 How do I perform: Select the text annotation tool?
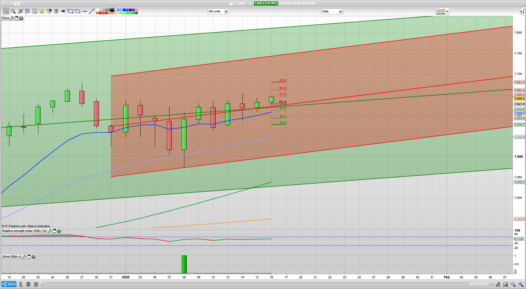35,11
